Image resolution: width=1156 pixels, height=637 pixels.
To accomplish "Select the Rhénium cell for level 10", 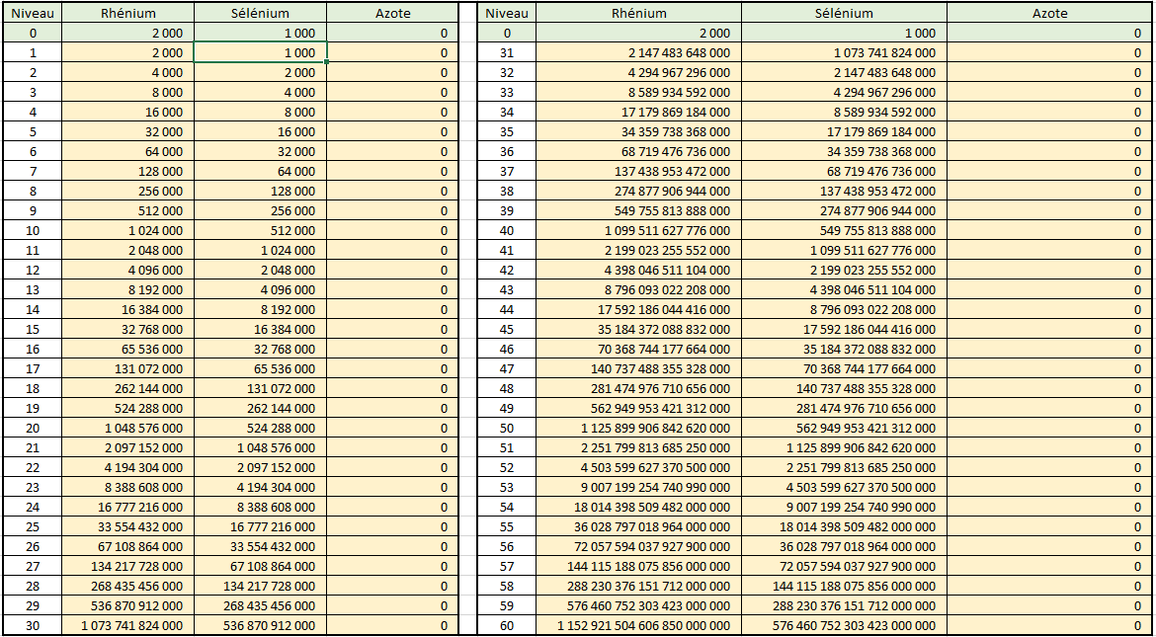I will [127, 230].
